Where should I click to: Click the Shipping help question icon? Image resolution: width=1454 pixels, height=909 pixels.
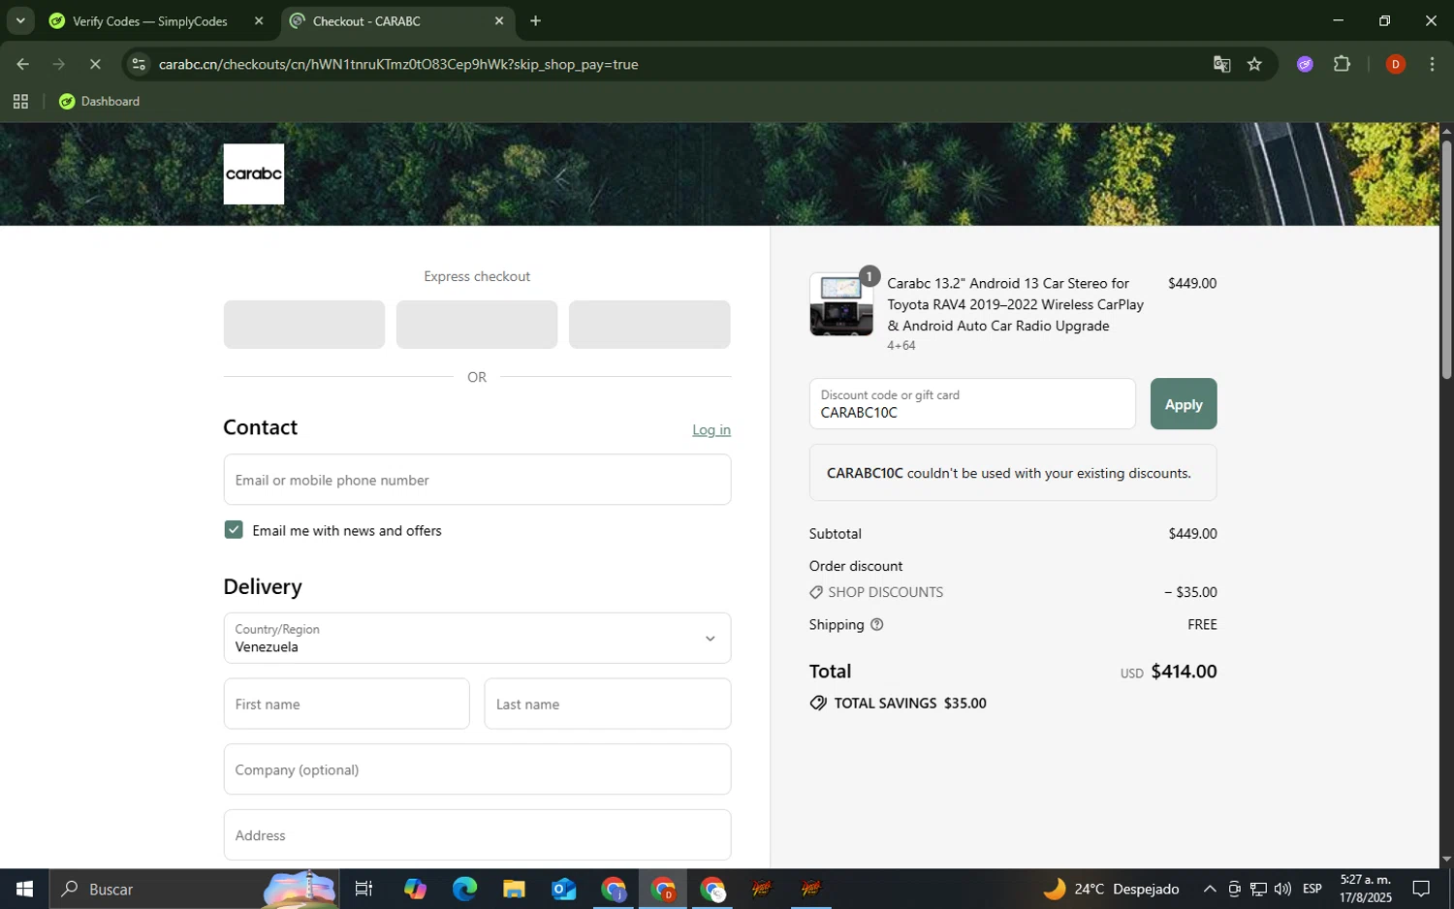(x=877, y=625)
